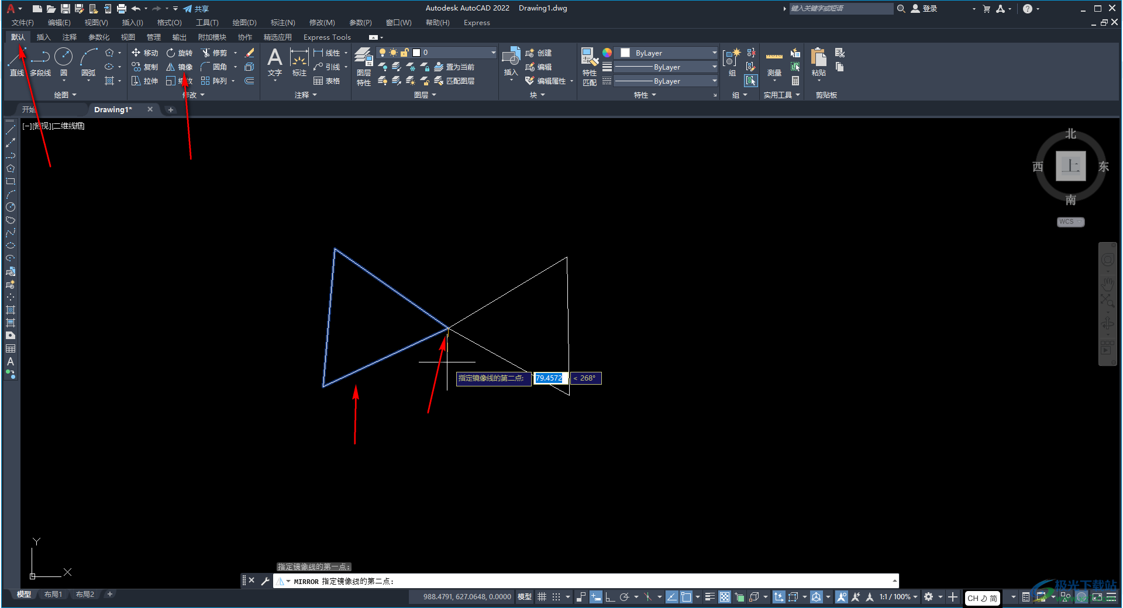Select the Line (直线) tool in ribbon
Screen dimensions: 1123x608
pyautogui.click(x=16, y=62)
